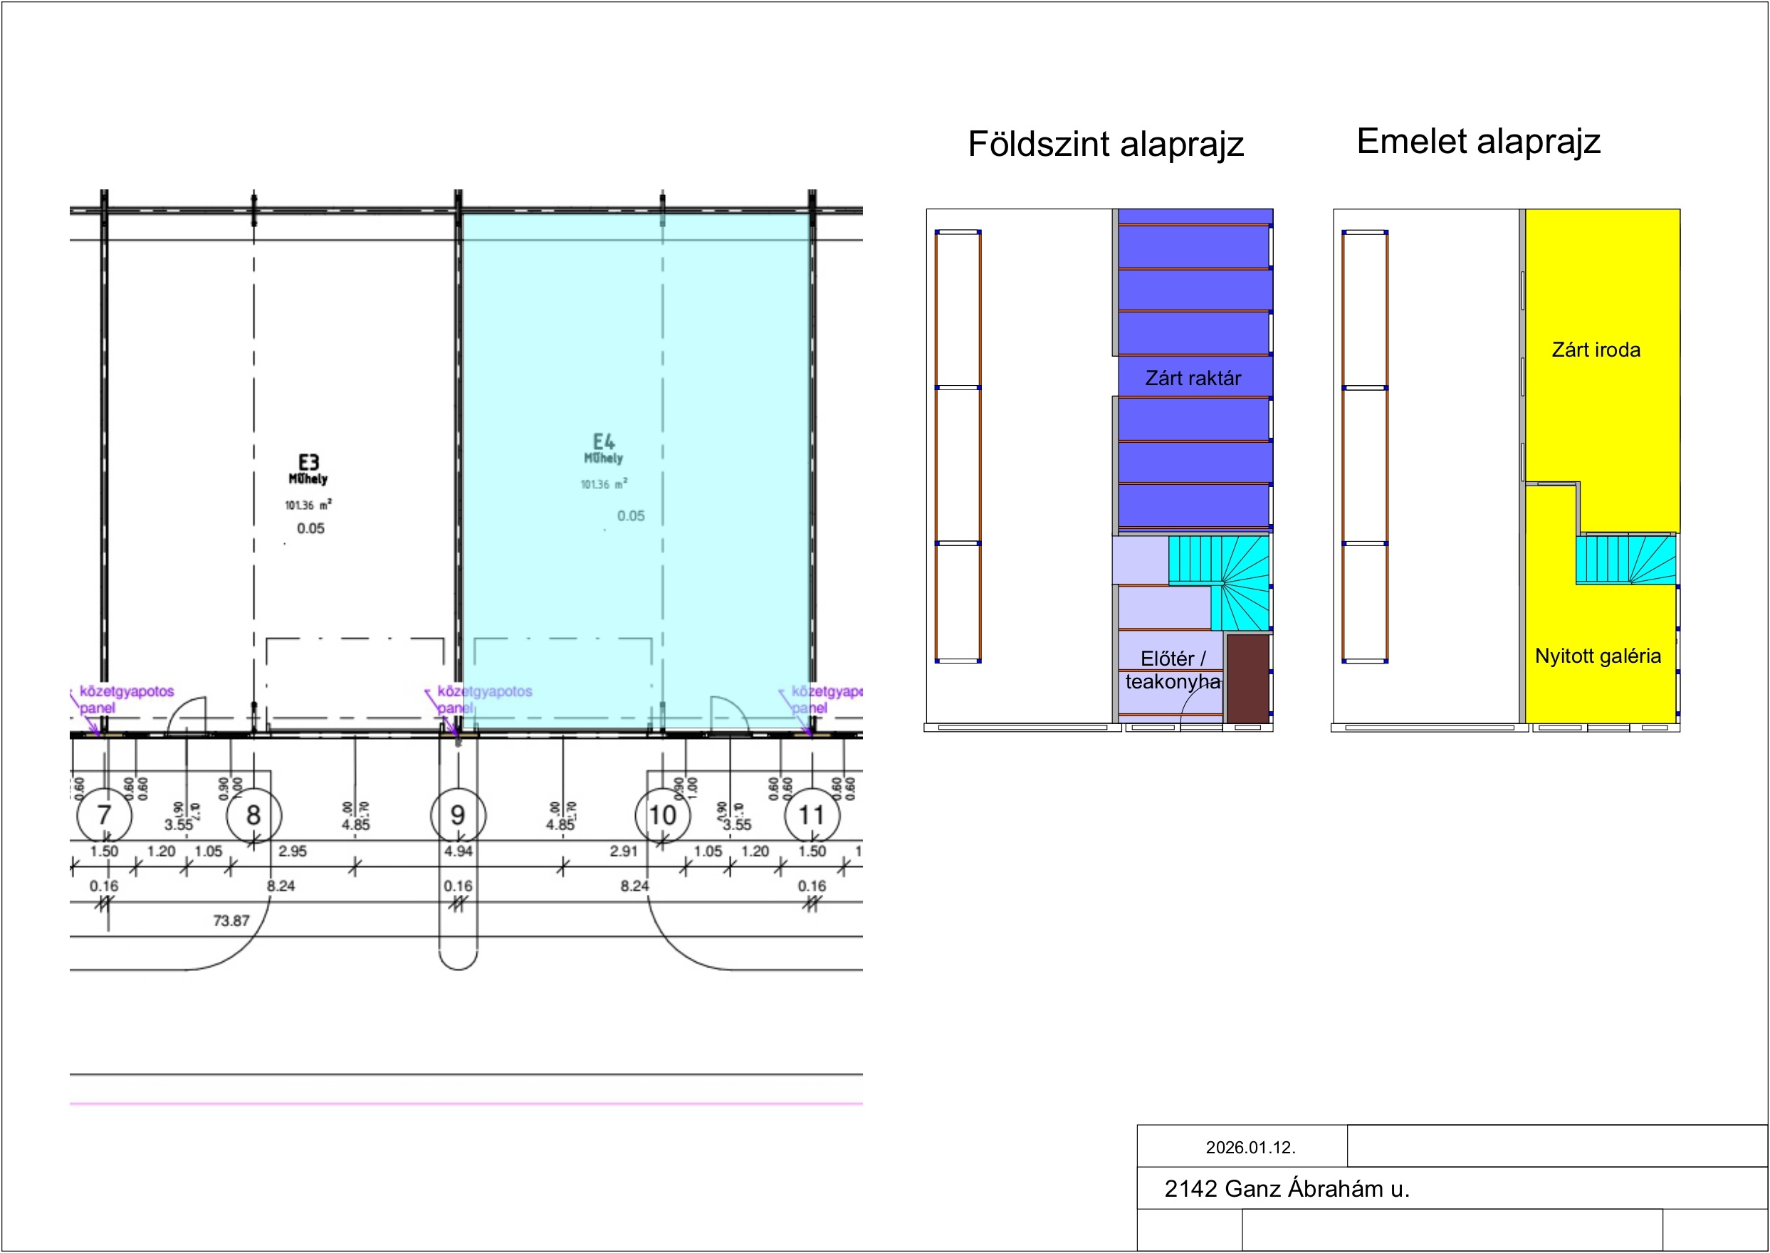Click the blue Zárt raktár label
This screenshot has width=1770, height=1253.
click(x=1193, y=378)
